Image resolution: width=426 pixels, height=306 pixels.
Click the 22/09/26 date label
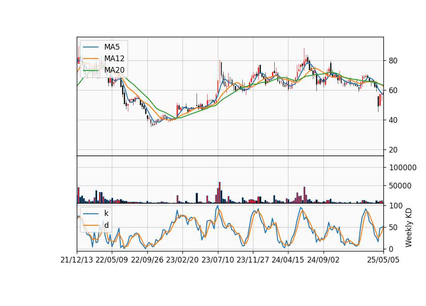tap(147, 260)
